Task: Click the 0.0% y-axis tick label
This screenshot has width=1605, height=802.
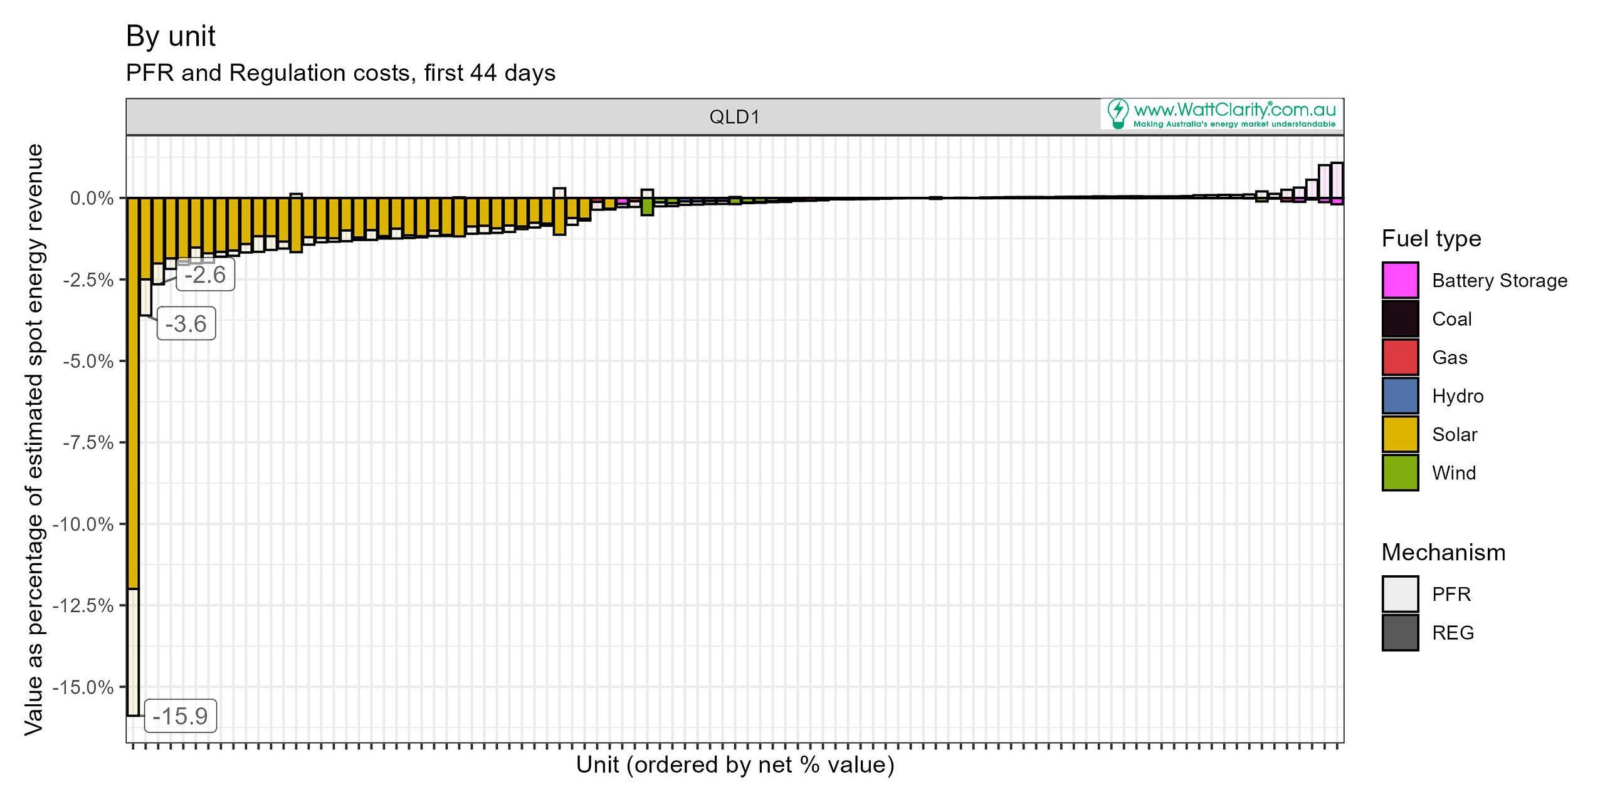Action: pyautogui.click(x=92, y=199)
